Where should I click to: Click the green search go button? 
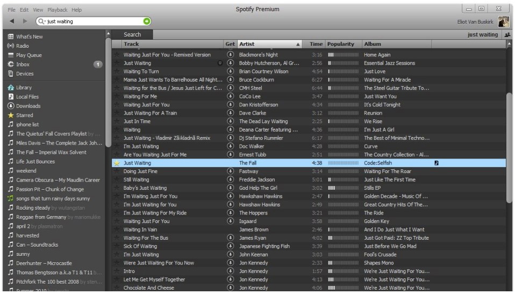coord(146,21)
